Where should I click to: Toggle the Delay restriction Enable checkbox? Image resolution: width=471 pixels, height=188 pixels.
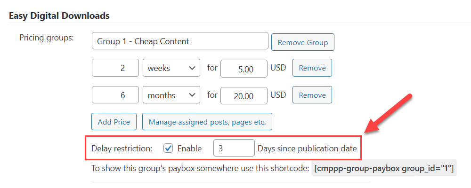(x=168, y=148)
